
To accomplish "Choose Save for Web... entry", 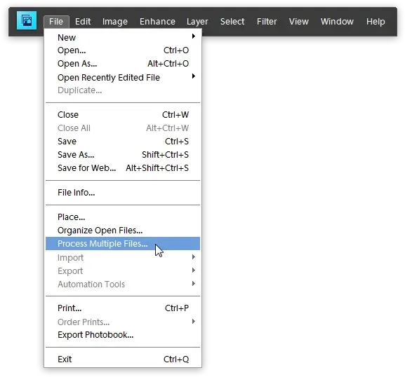I will [x=123, y=168].
